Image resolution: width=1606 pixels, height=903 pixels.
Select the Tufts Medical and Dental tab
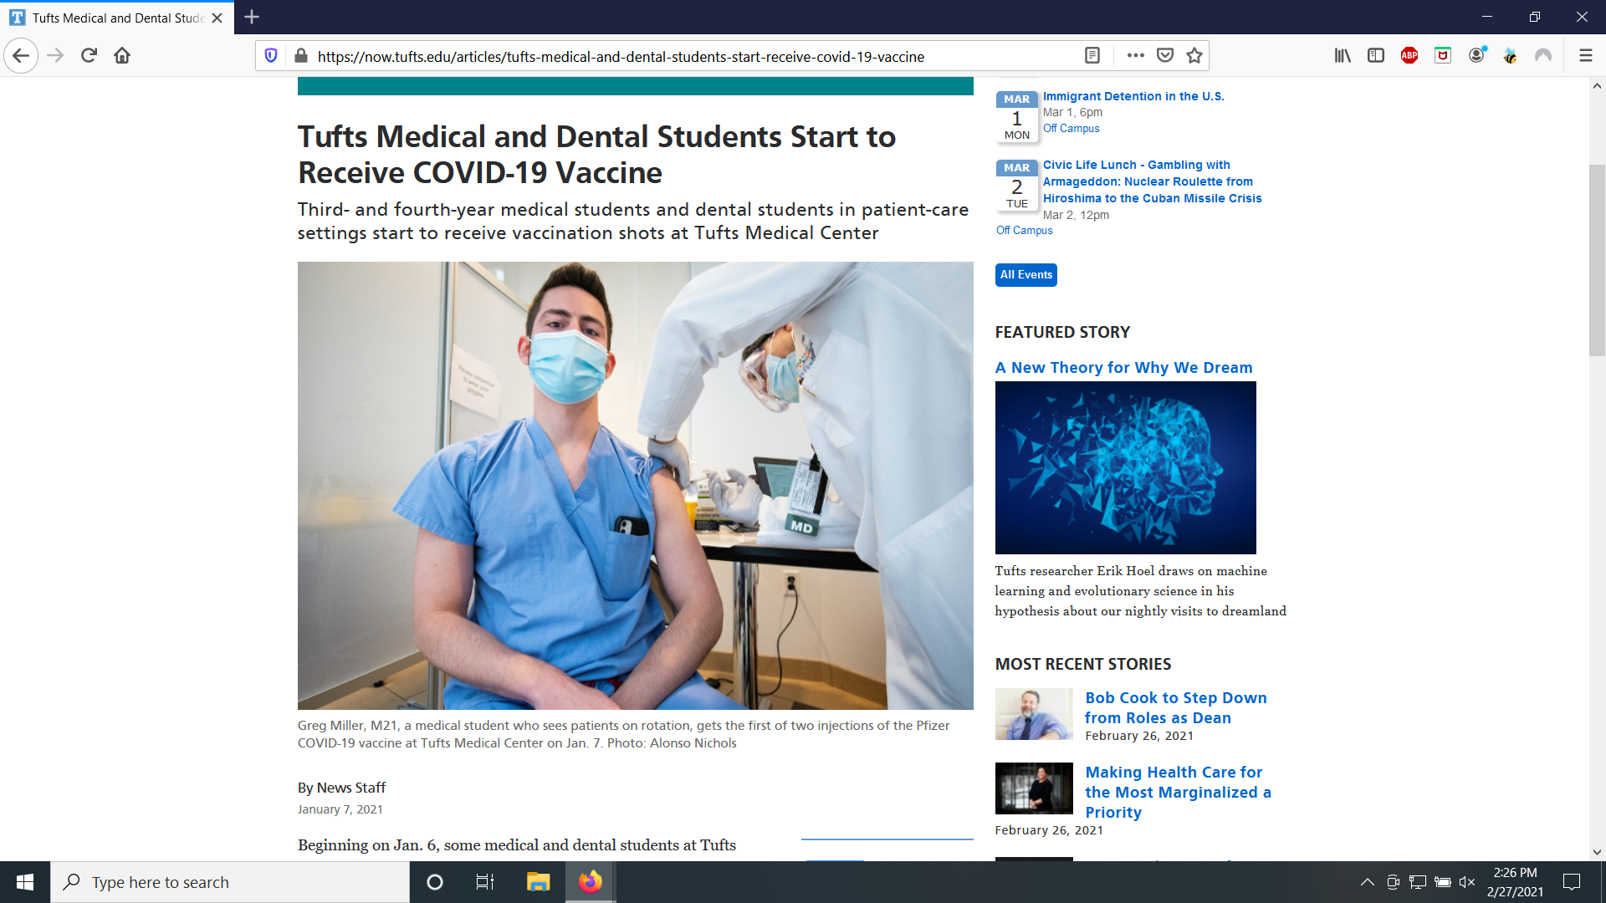pos(117,18)
